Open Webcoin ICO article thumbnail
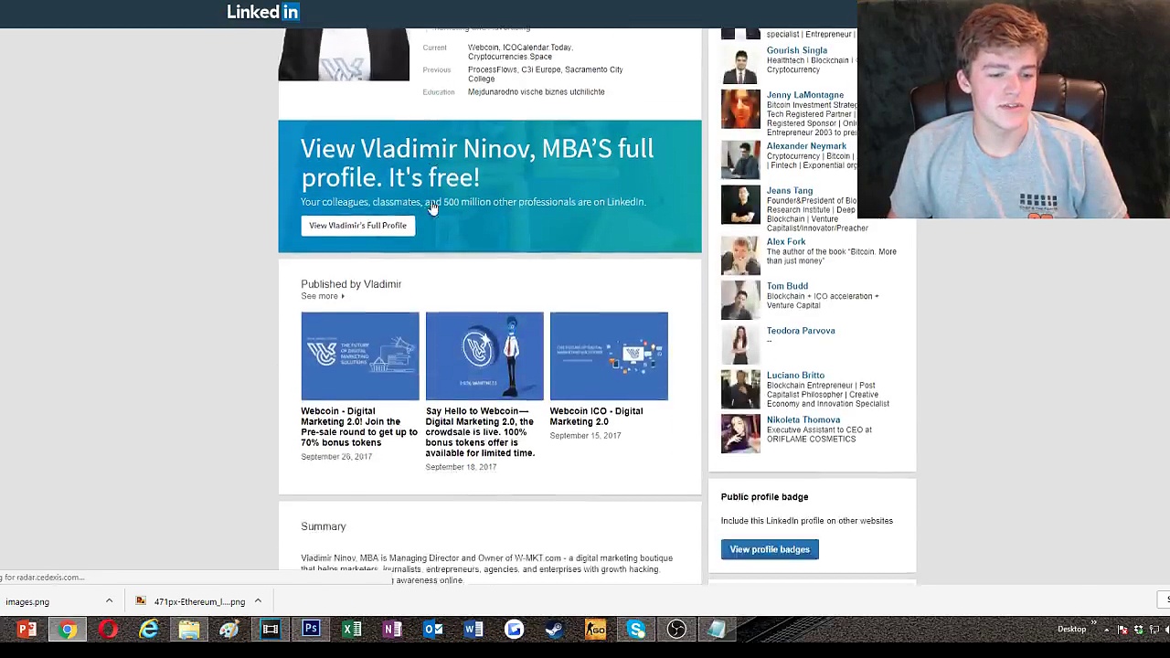The image size is (1170, 658). point(609,356)
